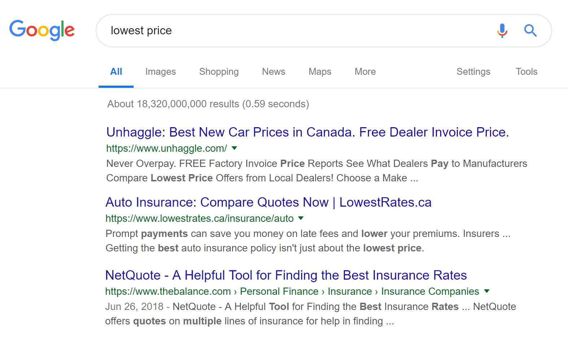
Task: Click the 'Jun 26, 2018' snippet line
Action: (x=311, y=307)
